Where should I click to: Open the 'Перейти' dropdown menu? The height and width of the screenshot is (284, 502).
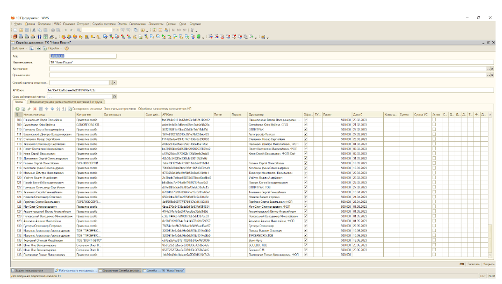54,48
